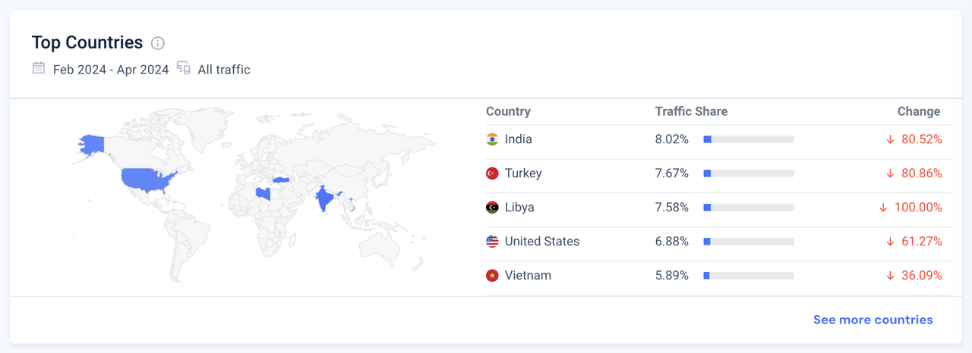Click the Libya flag icon

tap(492, 208)
